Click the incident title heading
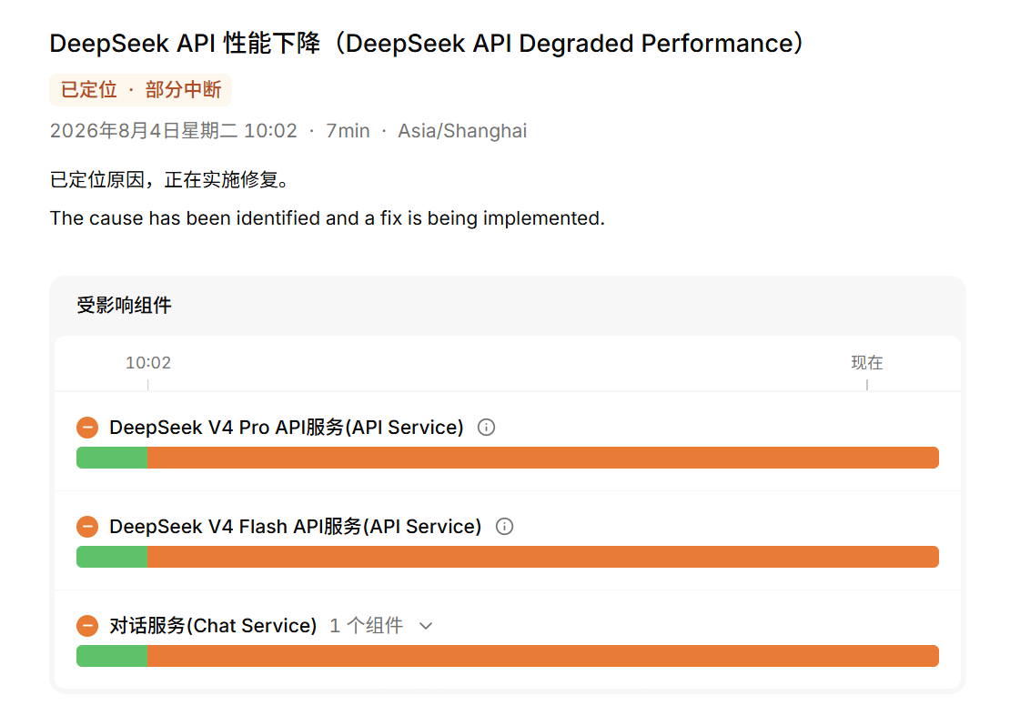The height and width of the screenshot is (726, 1010). [x=427, y=43]
